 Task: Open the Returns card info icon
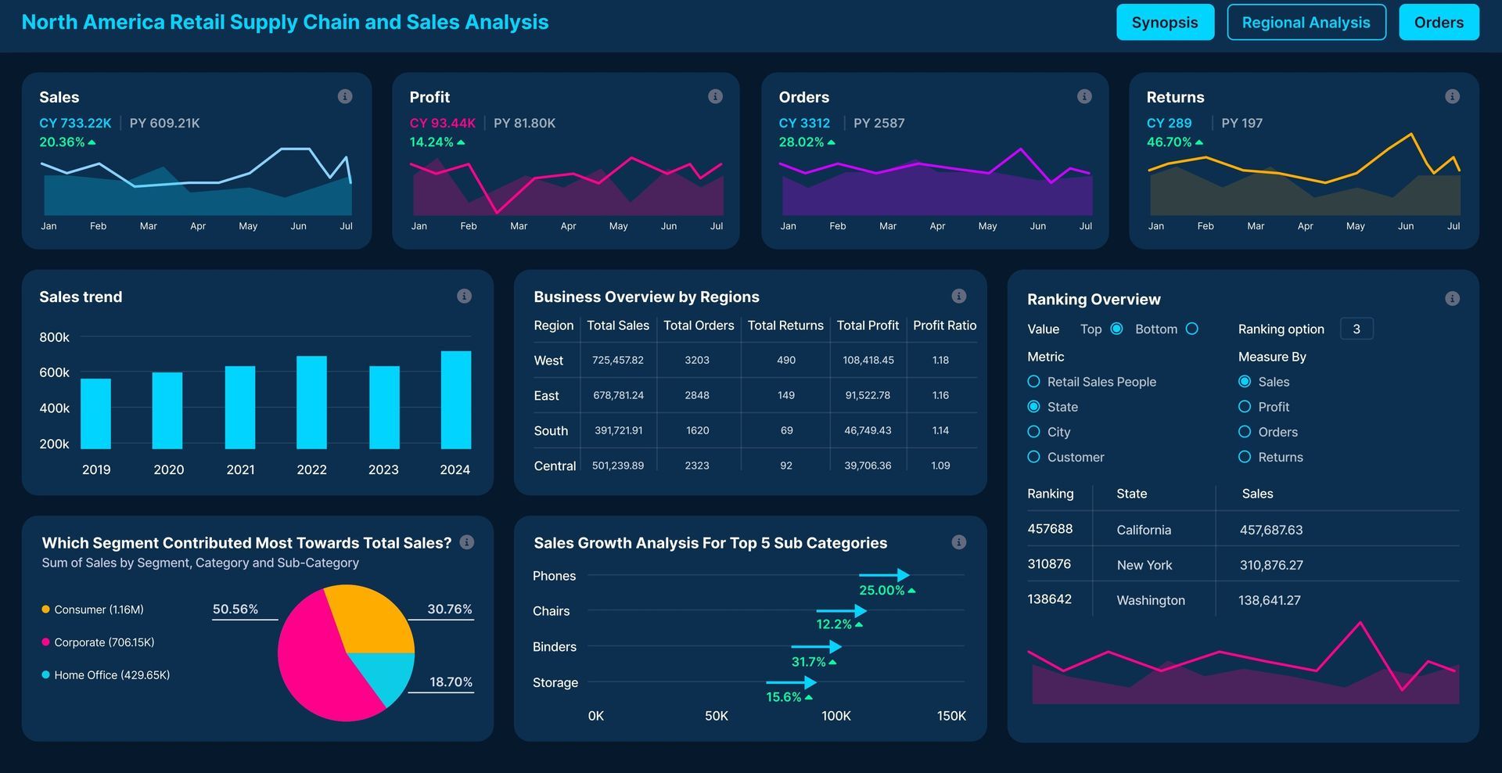[x=1452, y=96]
